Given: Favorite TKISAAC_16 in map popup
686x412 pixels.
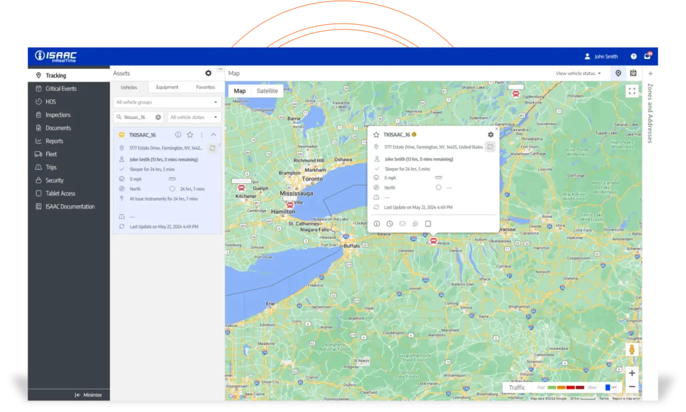Looking at the screenshot, I should click(x=376, y=134).
